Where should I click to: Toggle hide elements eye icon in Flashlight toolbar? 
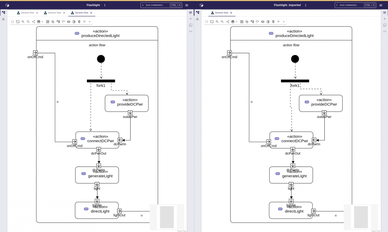tap(69, 22)
